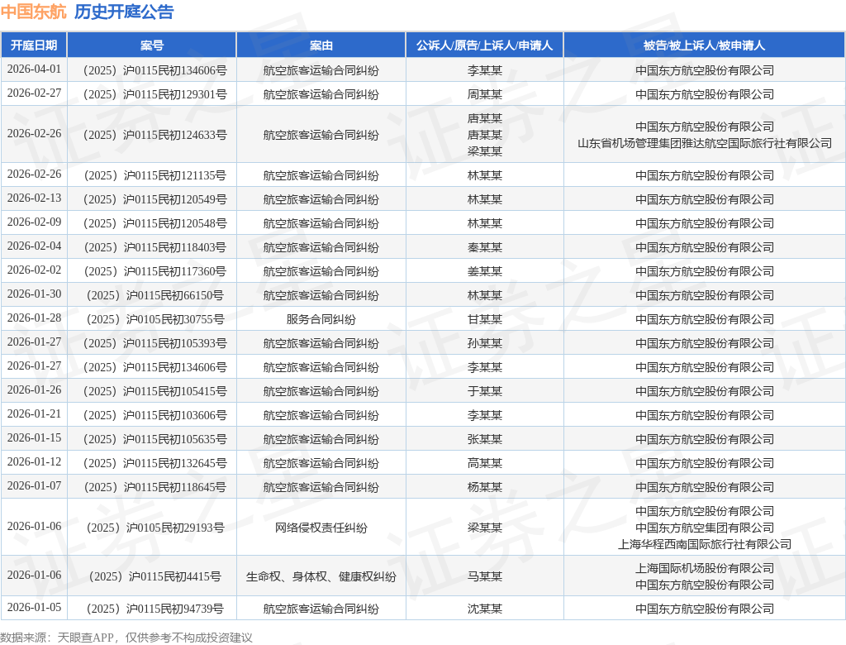This screenshot has width=846, height=645.
Task: Click the date 2026-01-30
Action: [34, 294]
